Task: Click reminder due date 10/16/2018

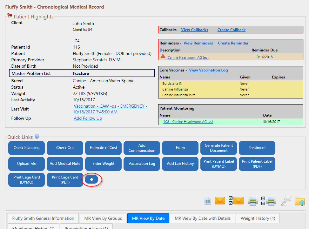Action: pyautogui.click(x=264, y=57)
